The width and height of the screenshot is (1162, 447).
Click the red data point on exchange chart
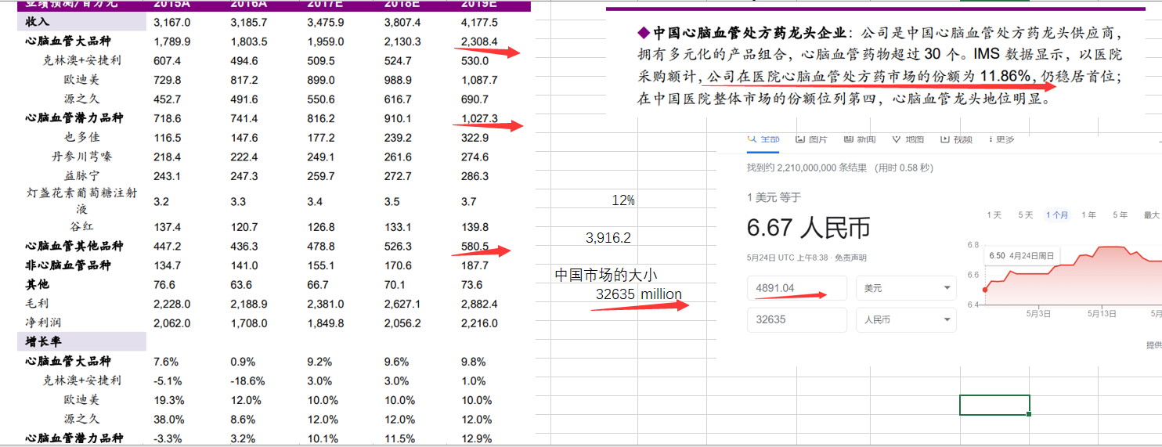pos(984,289)
